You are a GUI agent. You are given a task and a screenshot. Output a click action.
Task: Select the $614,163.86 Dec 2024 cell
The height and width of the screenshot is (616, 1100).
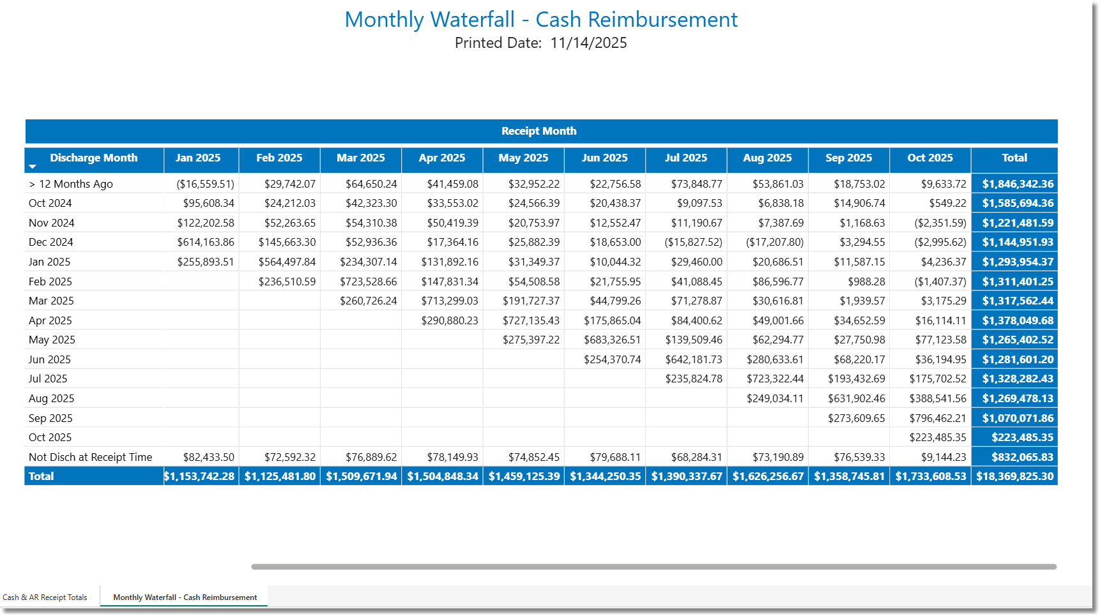click(205, 242)
